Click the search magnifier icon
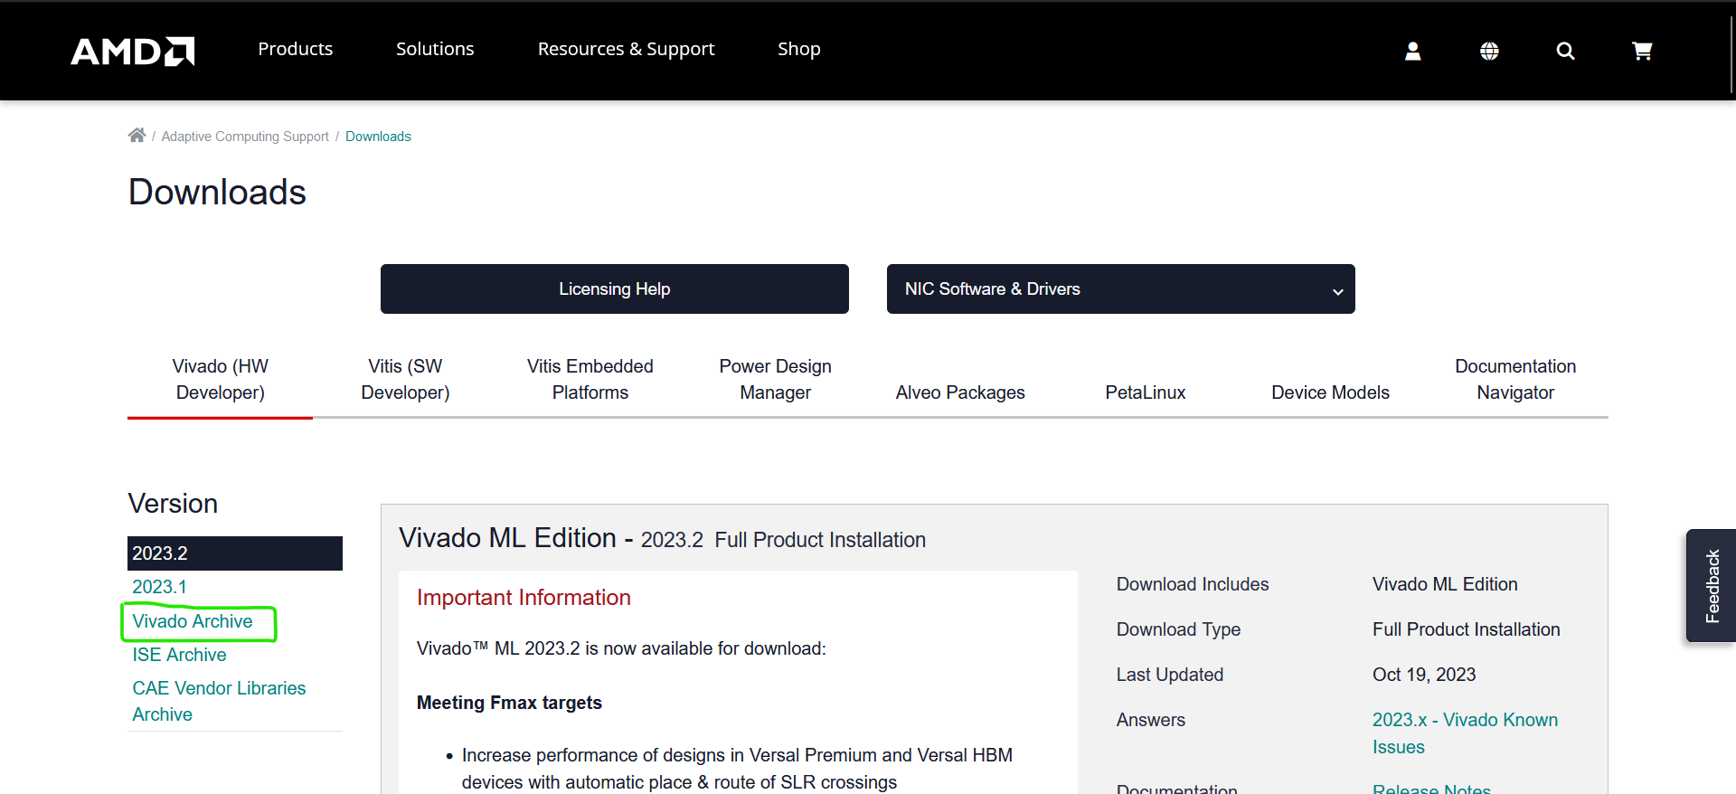This screenshot has width=1736, height=794. pos(1566,52)
